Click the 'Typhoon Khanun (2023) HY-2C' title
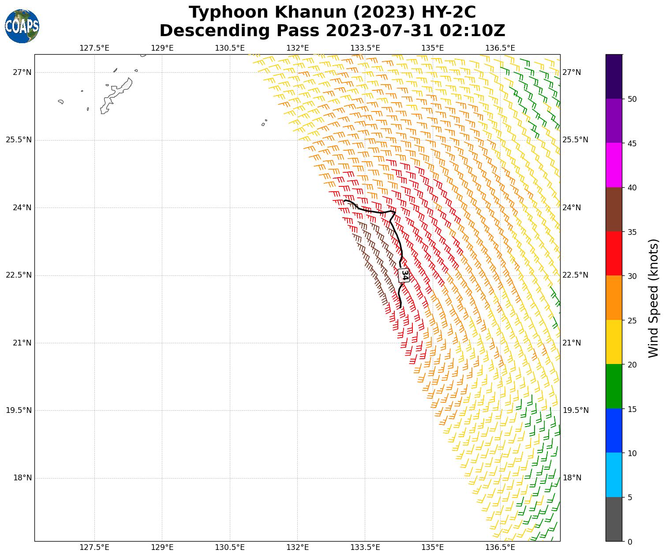666x557 pixels. pos(332,12)
